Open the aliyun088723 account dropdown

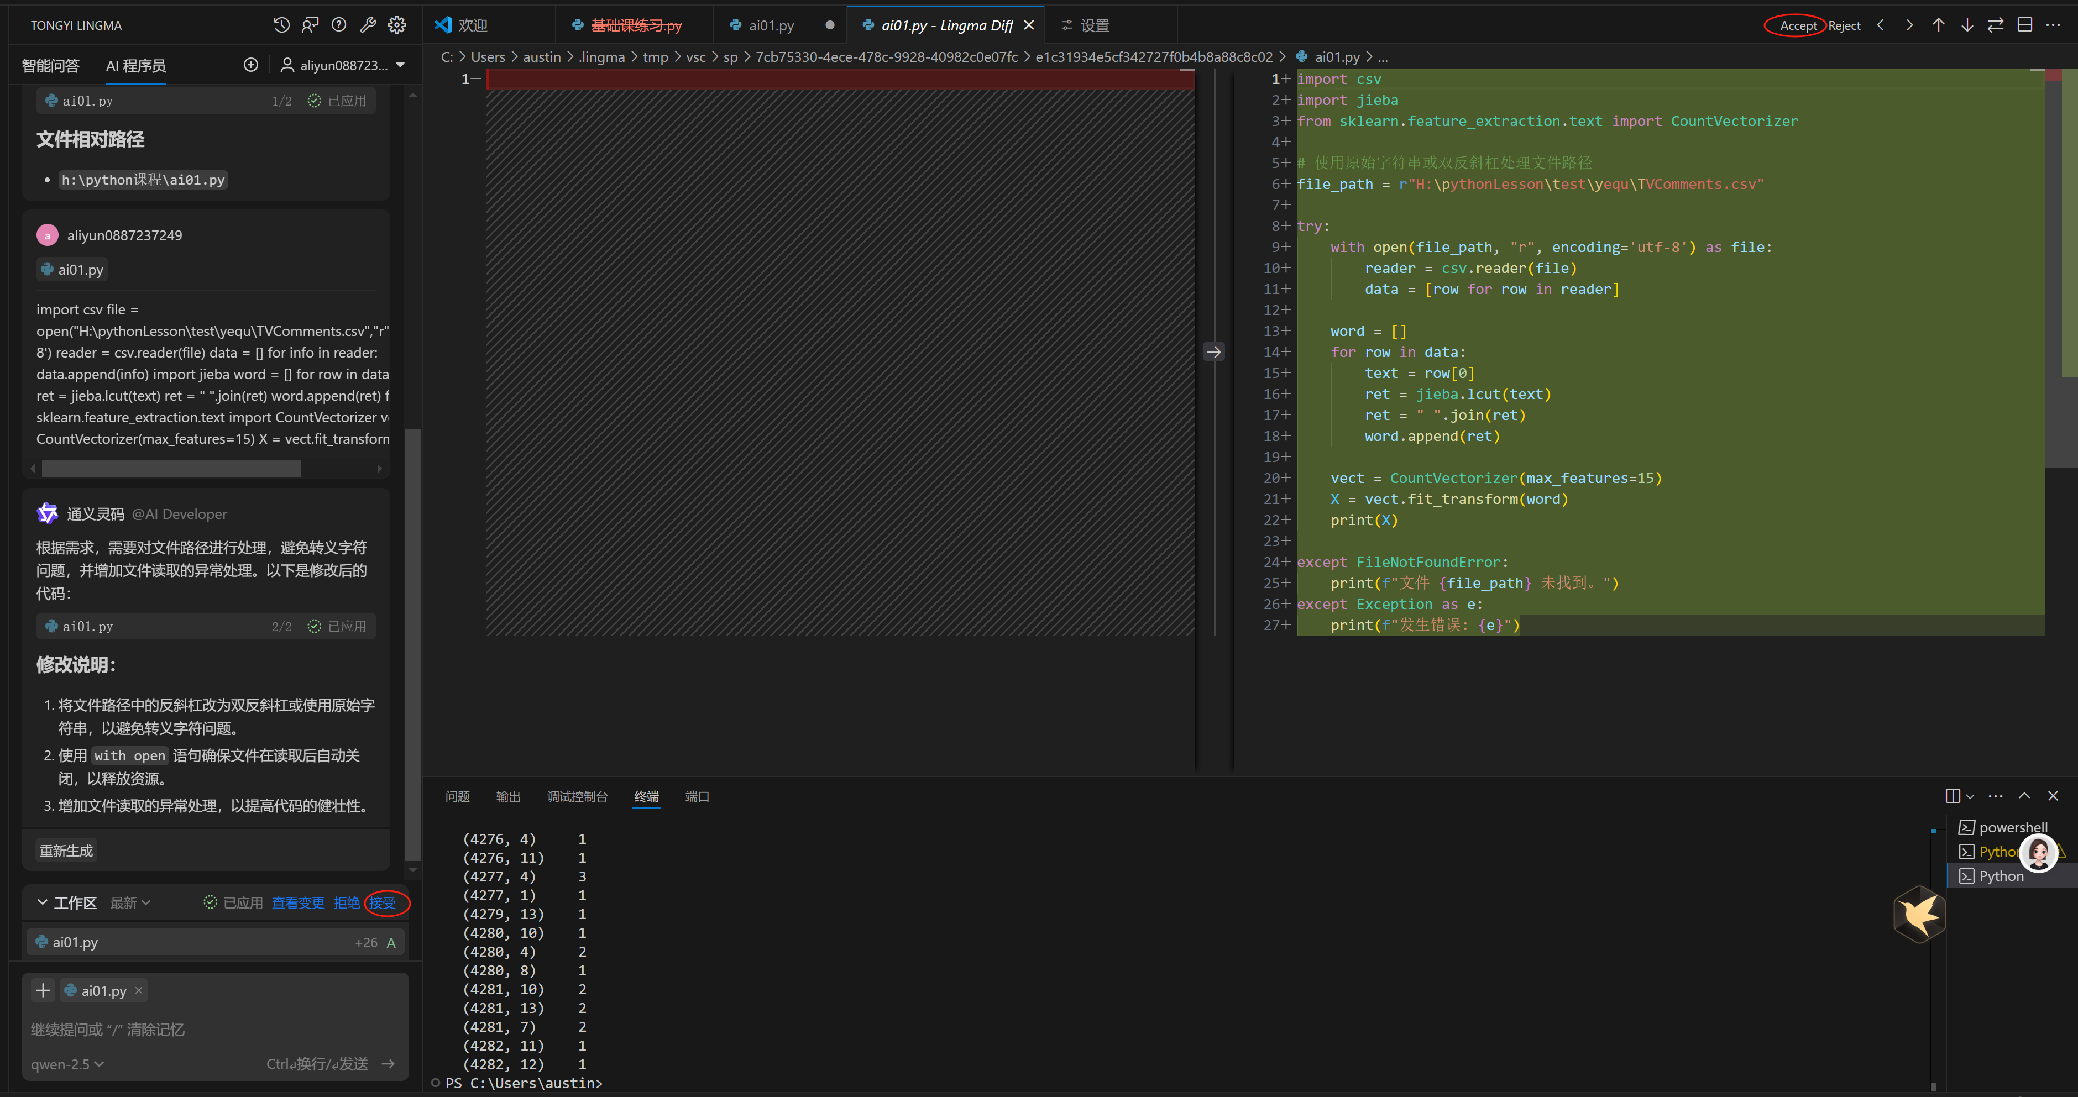(342, 65)
